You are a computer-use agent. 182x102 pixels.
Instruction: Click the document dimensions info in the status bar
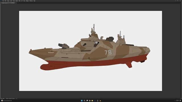10,99
